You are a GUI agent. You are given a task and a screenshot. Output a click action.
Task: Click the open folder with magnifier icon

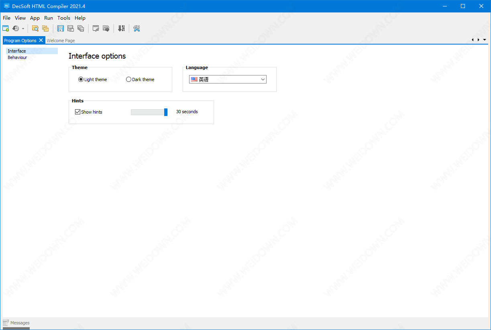(x=35, y=29)
